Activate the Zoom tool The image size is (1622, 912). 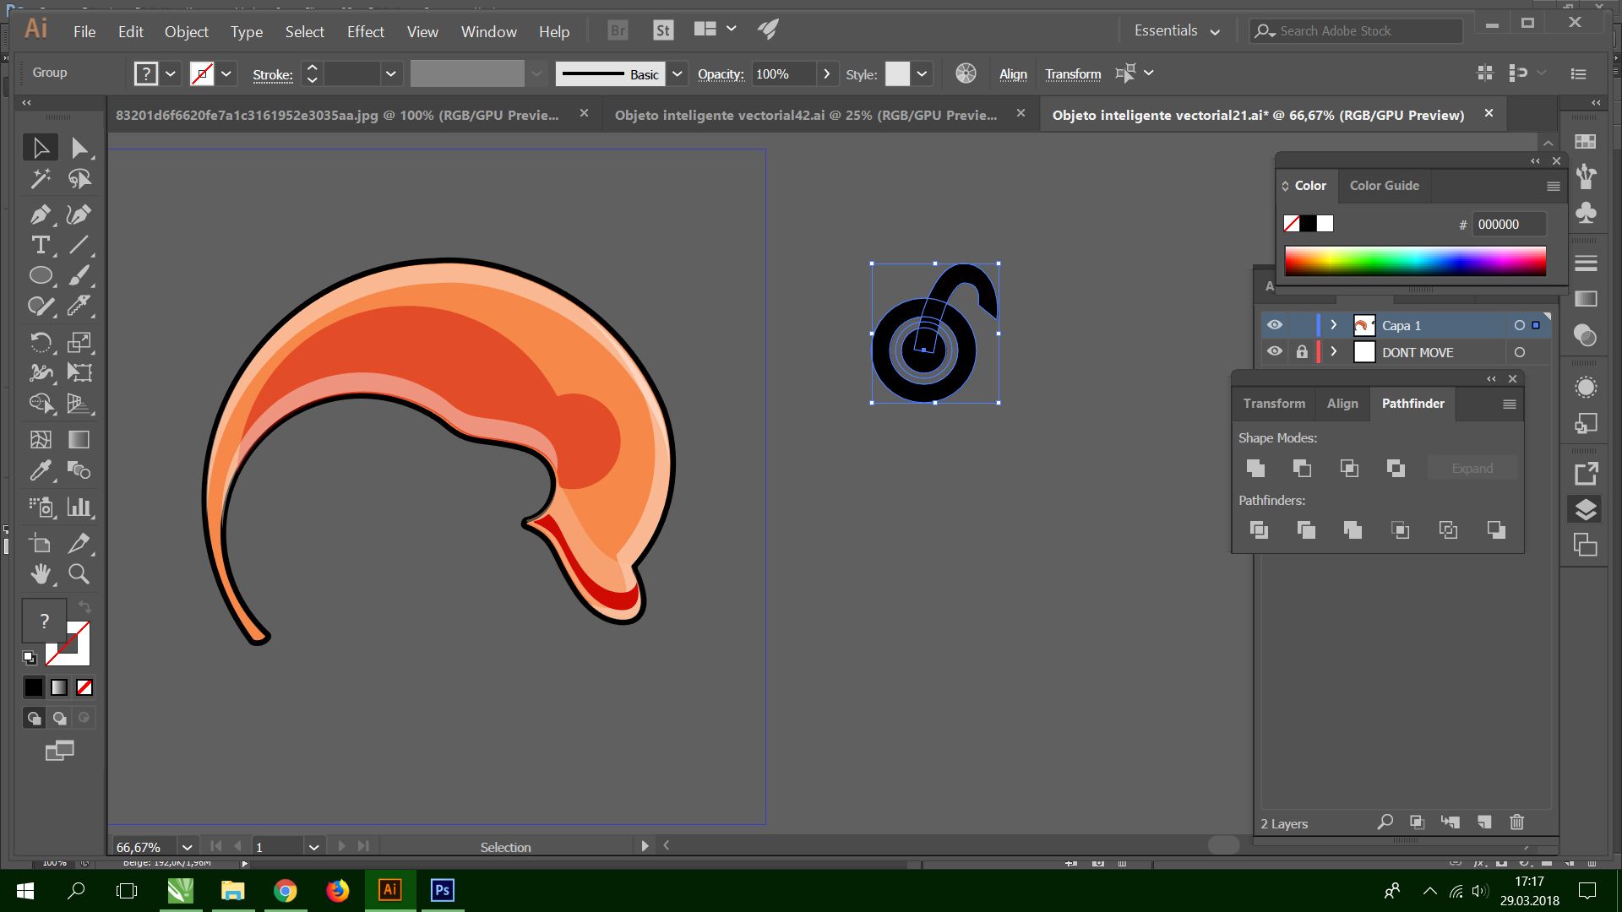[79, 574]
